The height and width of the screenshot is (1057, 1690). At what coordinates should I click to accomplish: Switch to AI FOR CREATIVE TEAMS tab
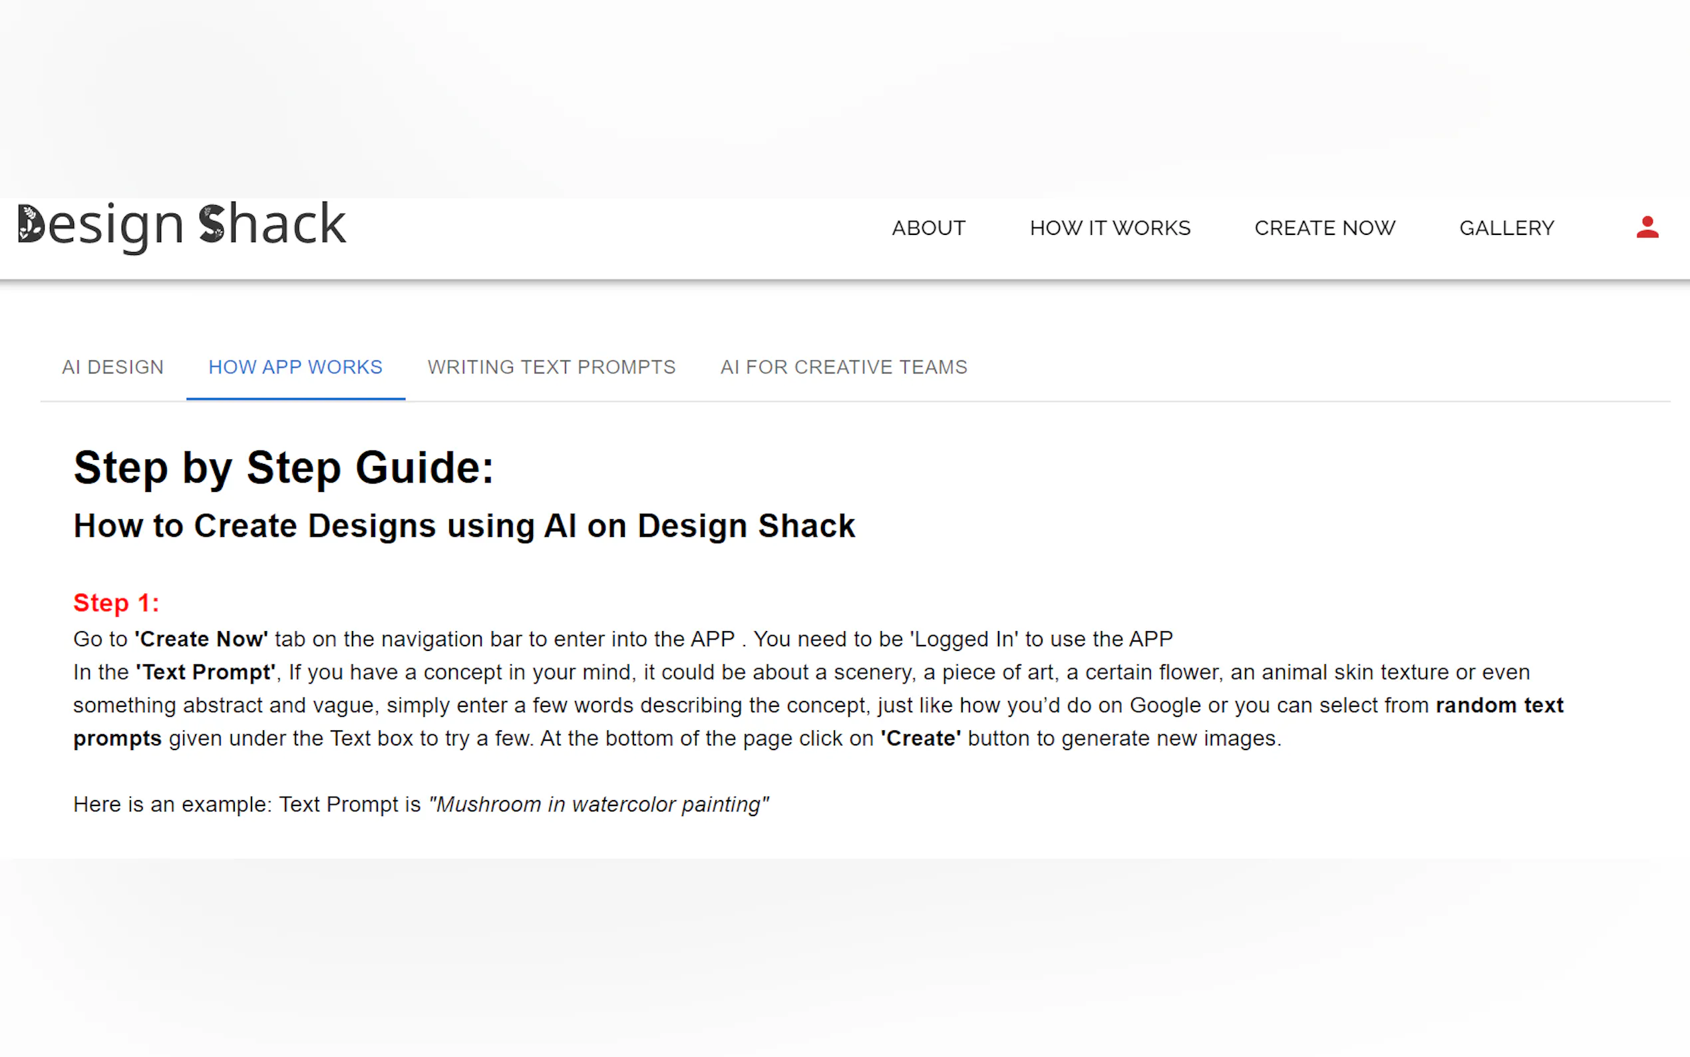pos(843,367)
